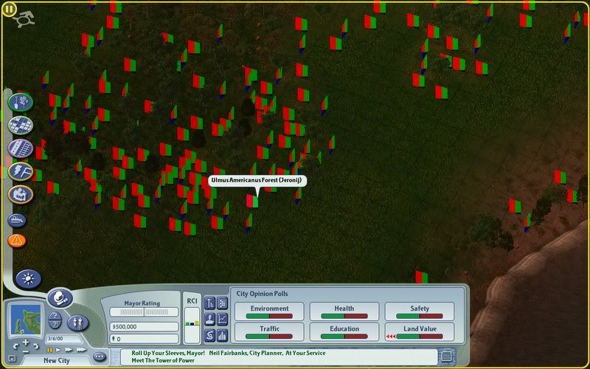This screenshot has height=369, width=590.
Task: Click the Ulmus Americanus Forest tooltip label
Action: point(256,180)
